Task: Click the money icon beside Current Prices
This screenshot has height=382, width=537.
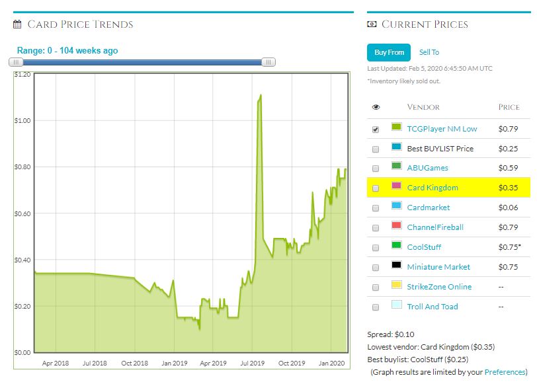Action: click(372, 24)
